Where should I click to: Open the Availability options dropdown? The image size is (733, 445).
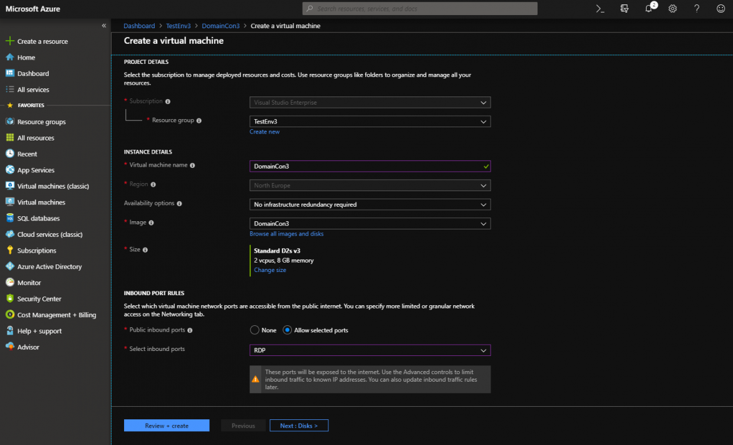(370, 205)
